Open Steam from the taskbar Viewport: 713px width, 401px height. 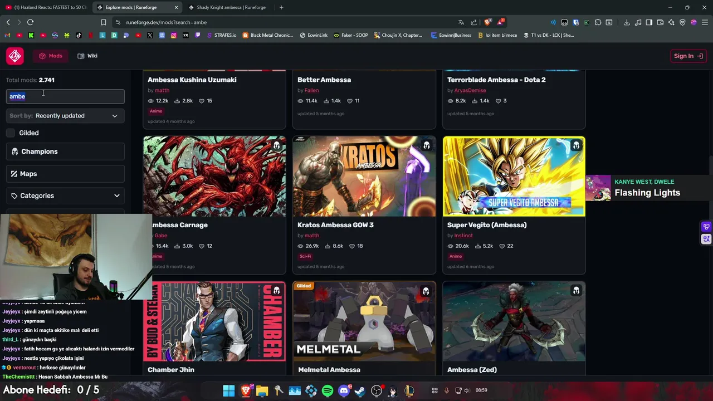(360, 391)
